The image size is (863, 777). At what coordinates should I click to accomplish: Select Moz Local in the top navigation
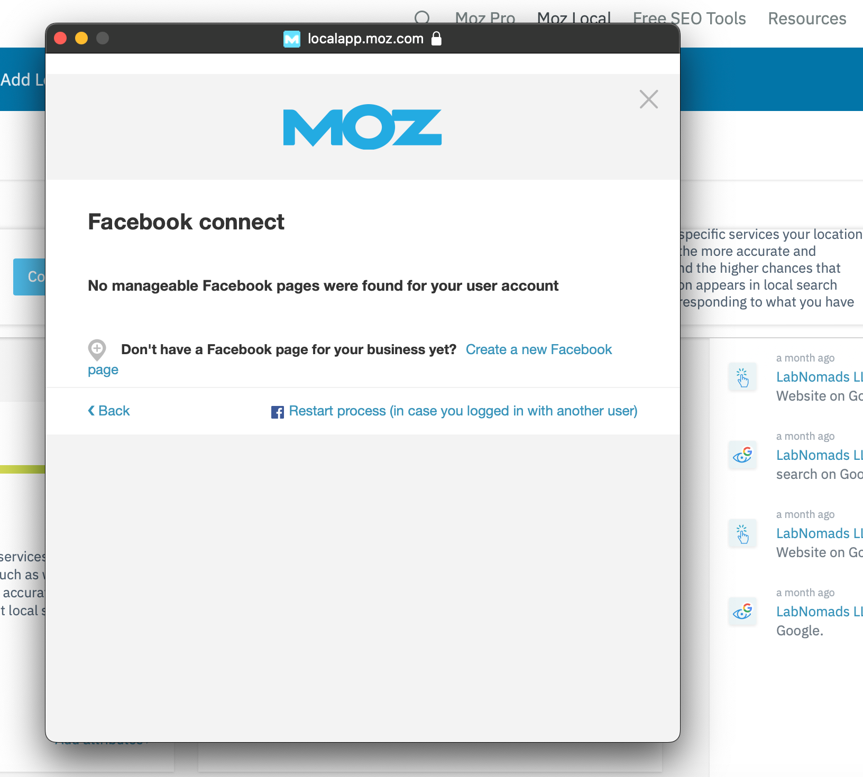click(574, 18)
